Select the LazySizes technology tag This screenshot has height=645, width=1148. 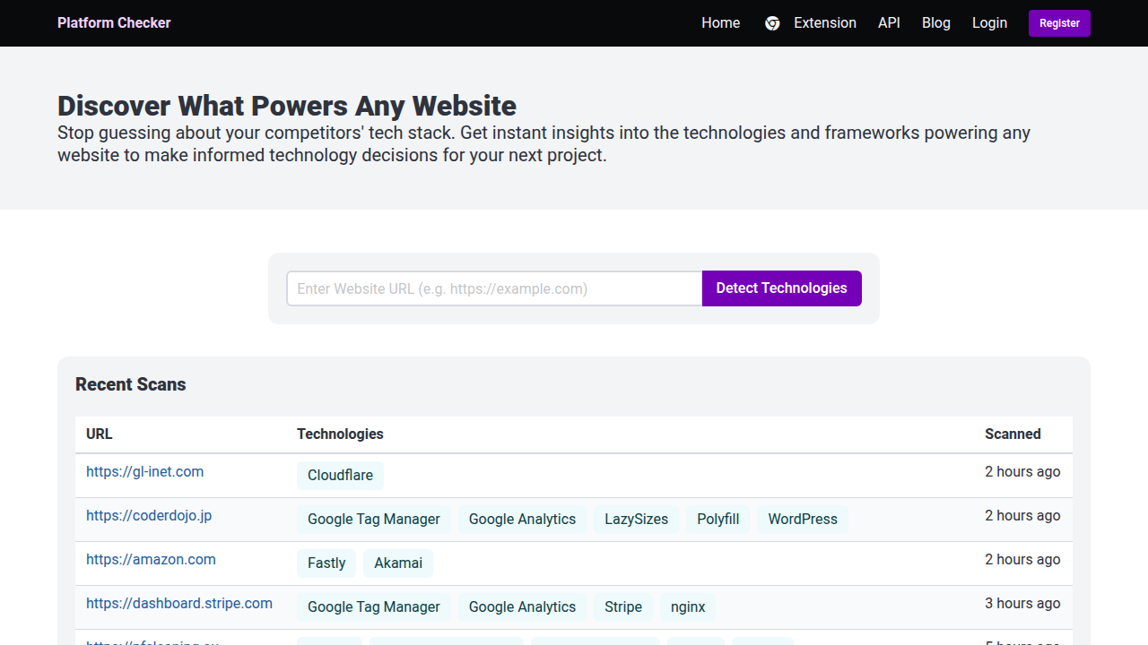(x=637, y=520)
